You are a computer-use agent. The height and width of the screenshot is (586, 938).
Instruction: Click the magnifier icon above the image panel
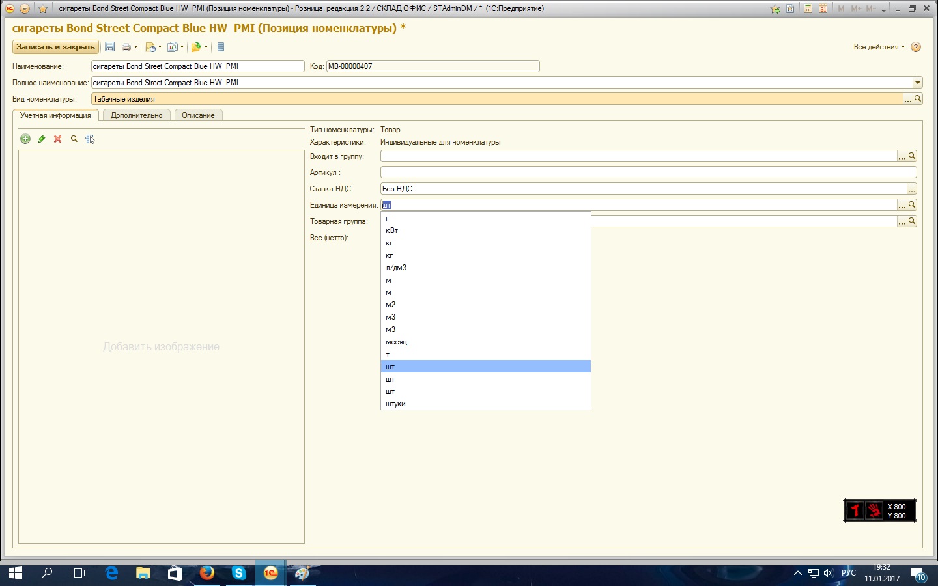coord(74,139)
